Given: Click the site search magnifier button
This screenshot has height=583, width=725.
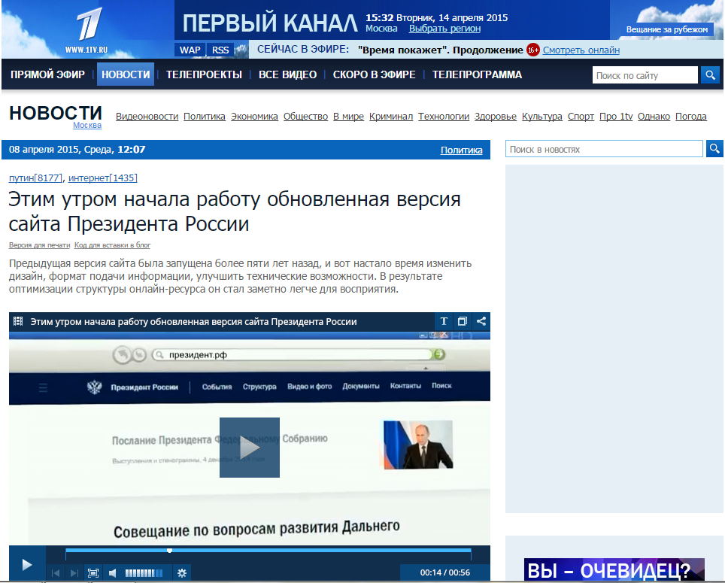Looking at the screenshot, I should [711, 75].
